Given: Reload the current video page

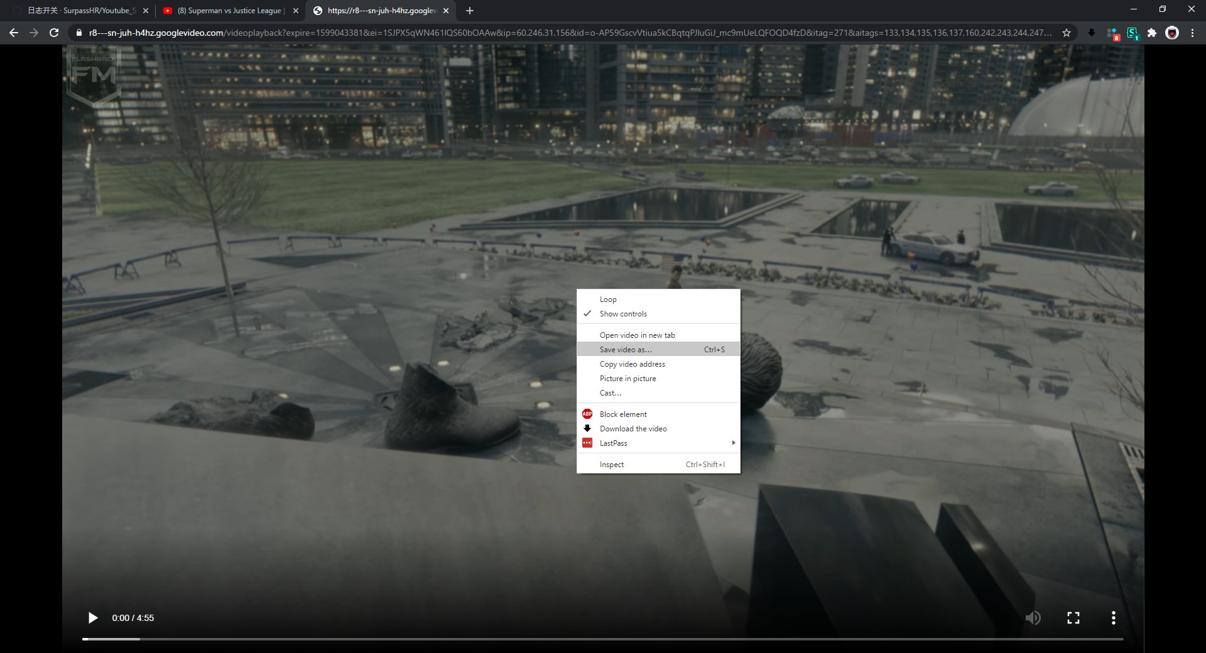Looking at the screenshot, I should click(55, 33).
